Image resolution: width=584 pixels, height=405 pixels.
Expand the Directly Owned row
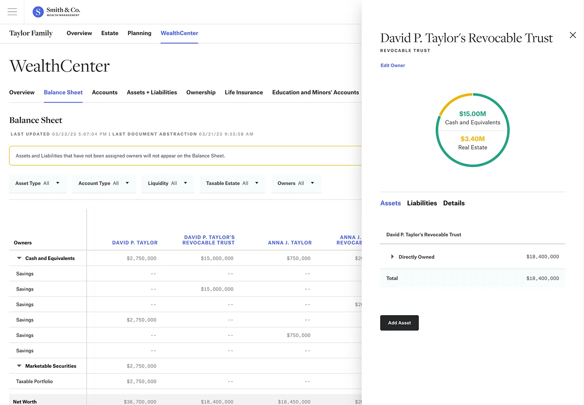click(x=392, y=257)
